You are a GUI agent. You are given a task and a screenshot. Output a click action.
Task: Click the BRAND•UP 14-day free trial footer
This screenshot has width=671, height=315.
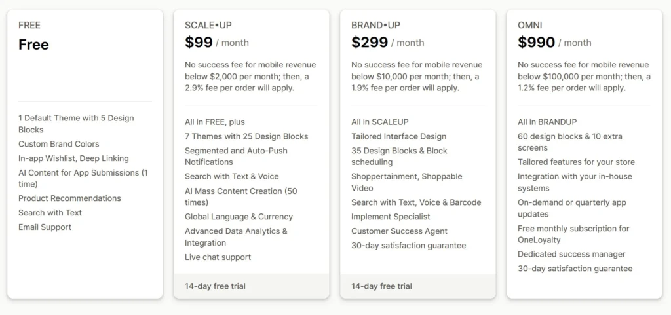point(381,286)
